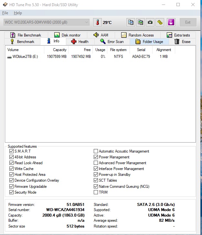This screenshot has height=235, width=202.
Task: Click the 82 MB/s average speed value
Action: pyautogui.click(x=167, y=220)
